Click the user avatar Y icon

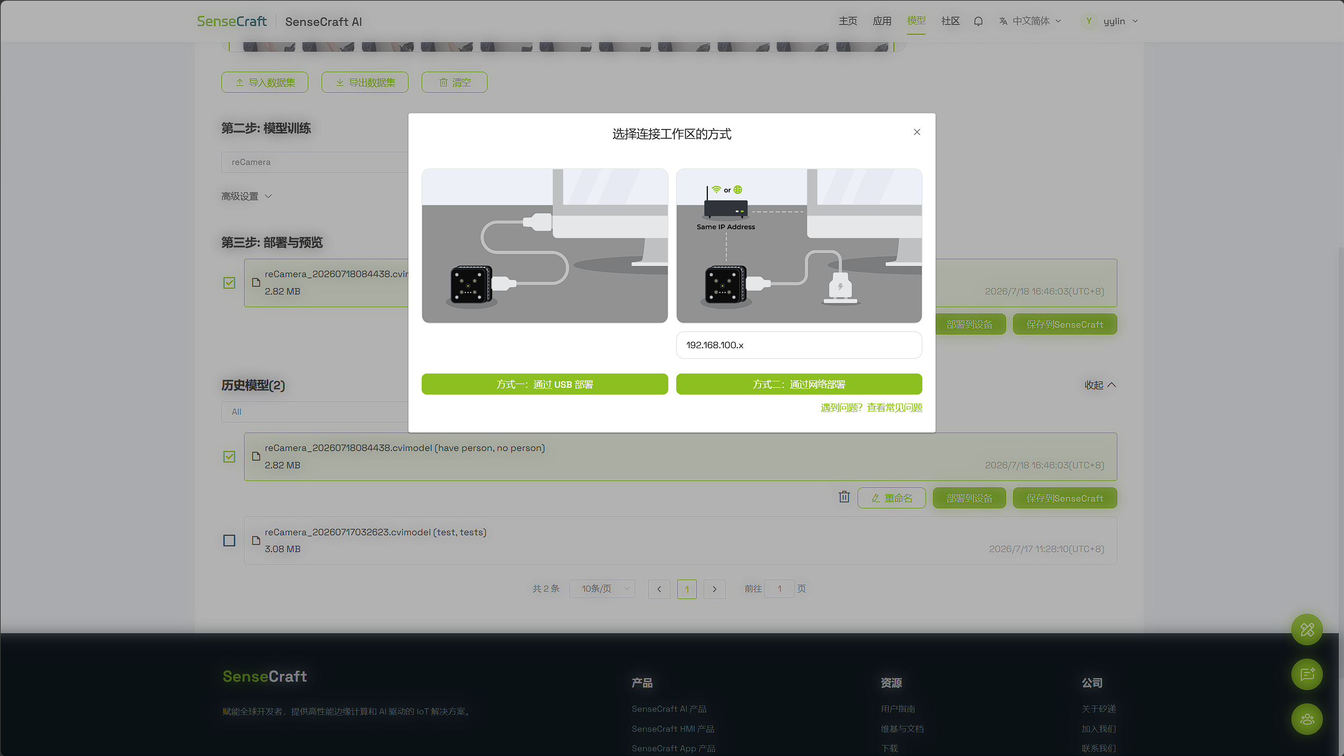pos(1089,21)
